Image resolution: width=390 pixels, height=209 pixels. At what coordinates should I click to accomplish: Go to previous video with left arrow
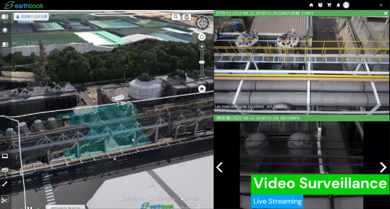(219, 168)
